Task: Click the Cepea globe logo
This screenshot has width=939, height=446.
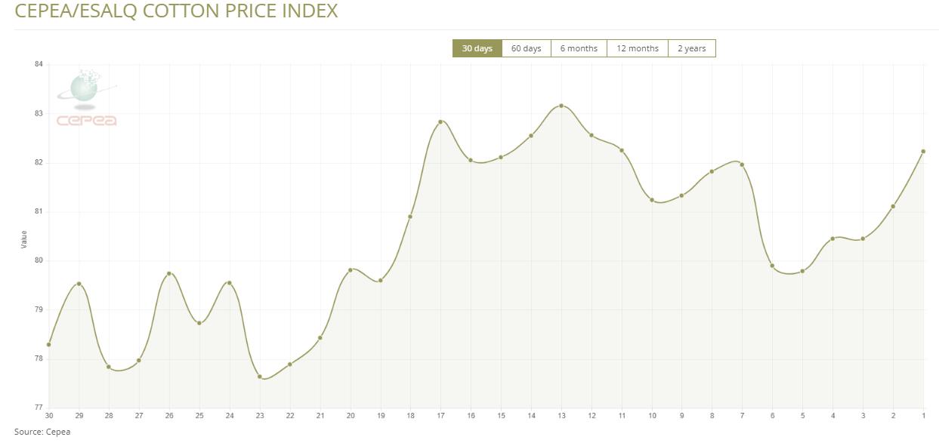Action: (86, 97)
